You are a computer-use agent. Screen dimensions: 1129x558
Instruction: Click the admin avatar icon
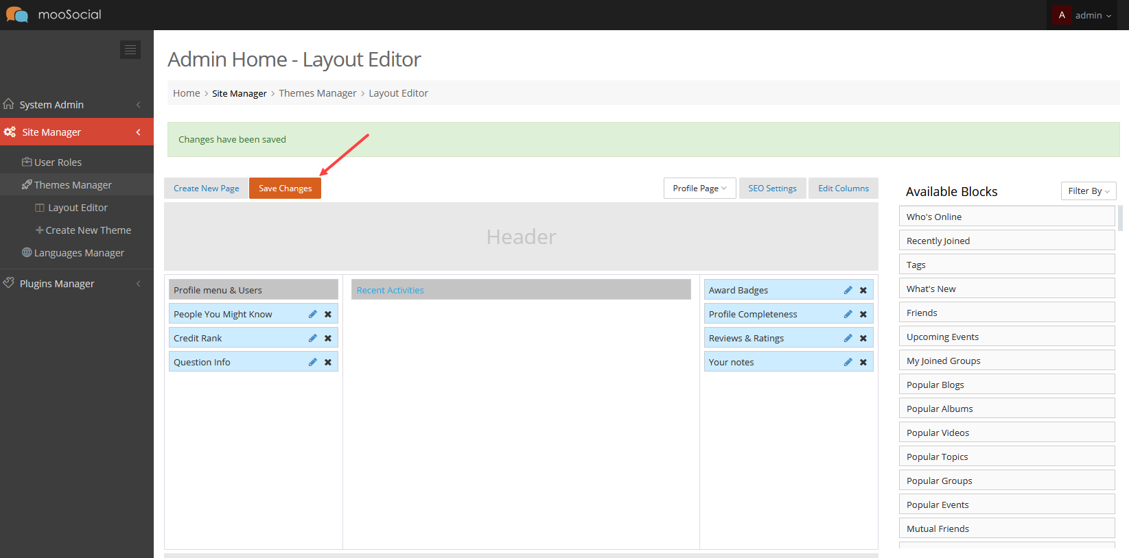(x=1062, y=15)
